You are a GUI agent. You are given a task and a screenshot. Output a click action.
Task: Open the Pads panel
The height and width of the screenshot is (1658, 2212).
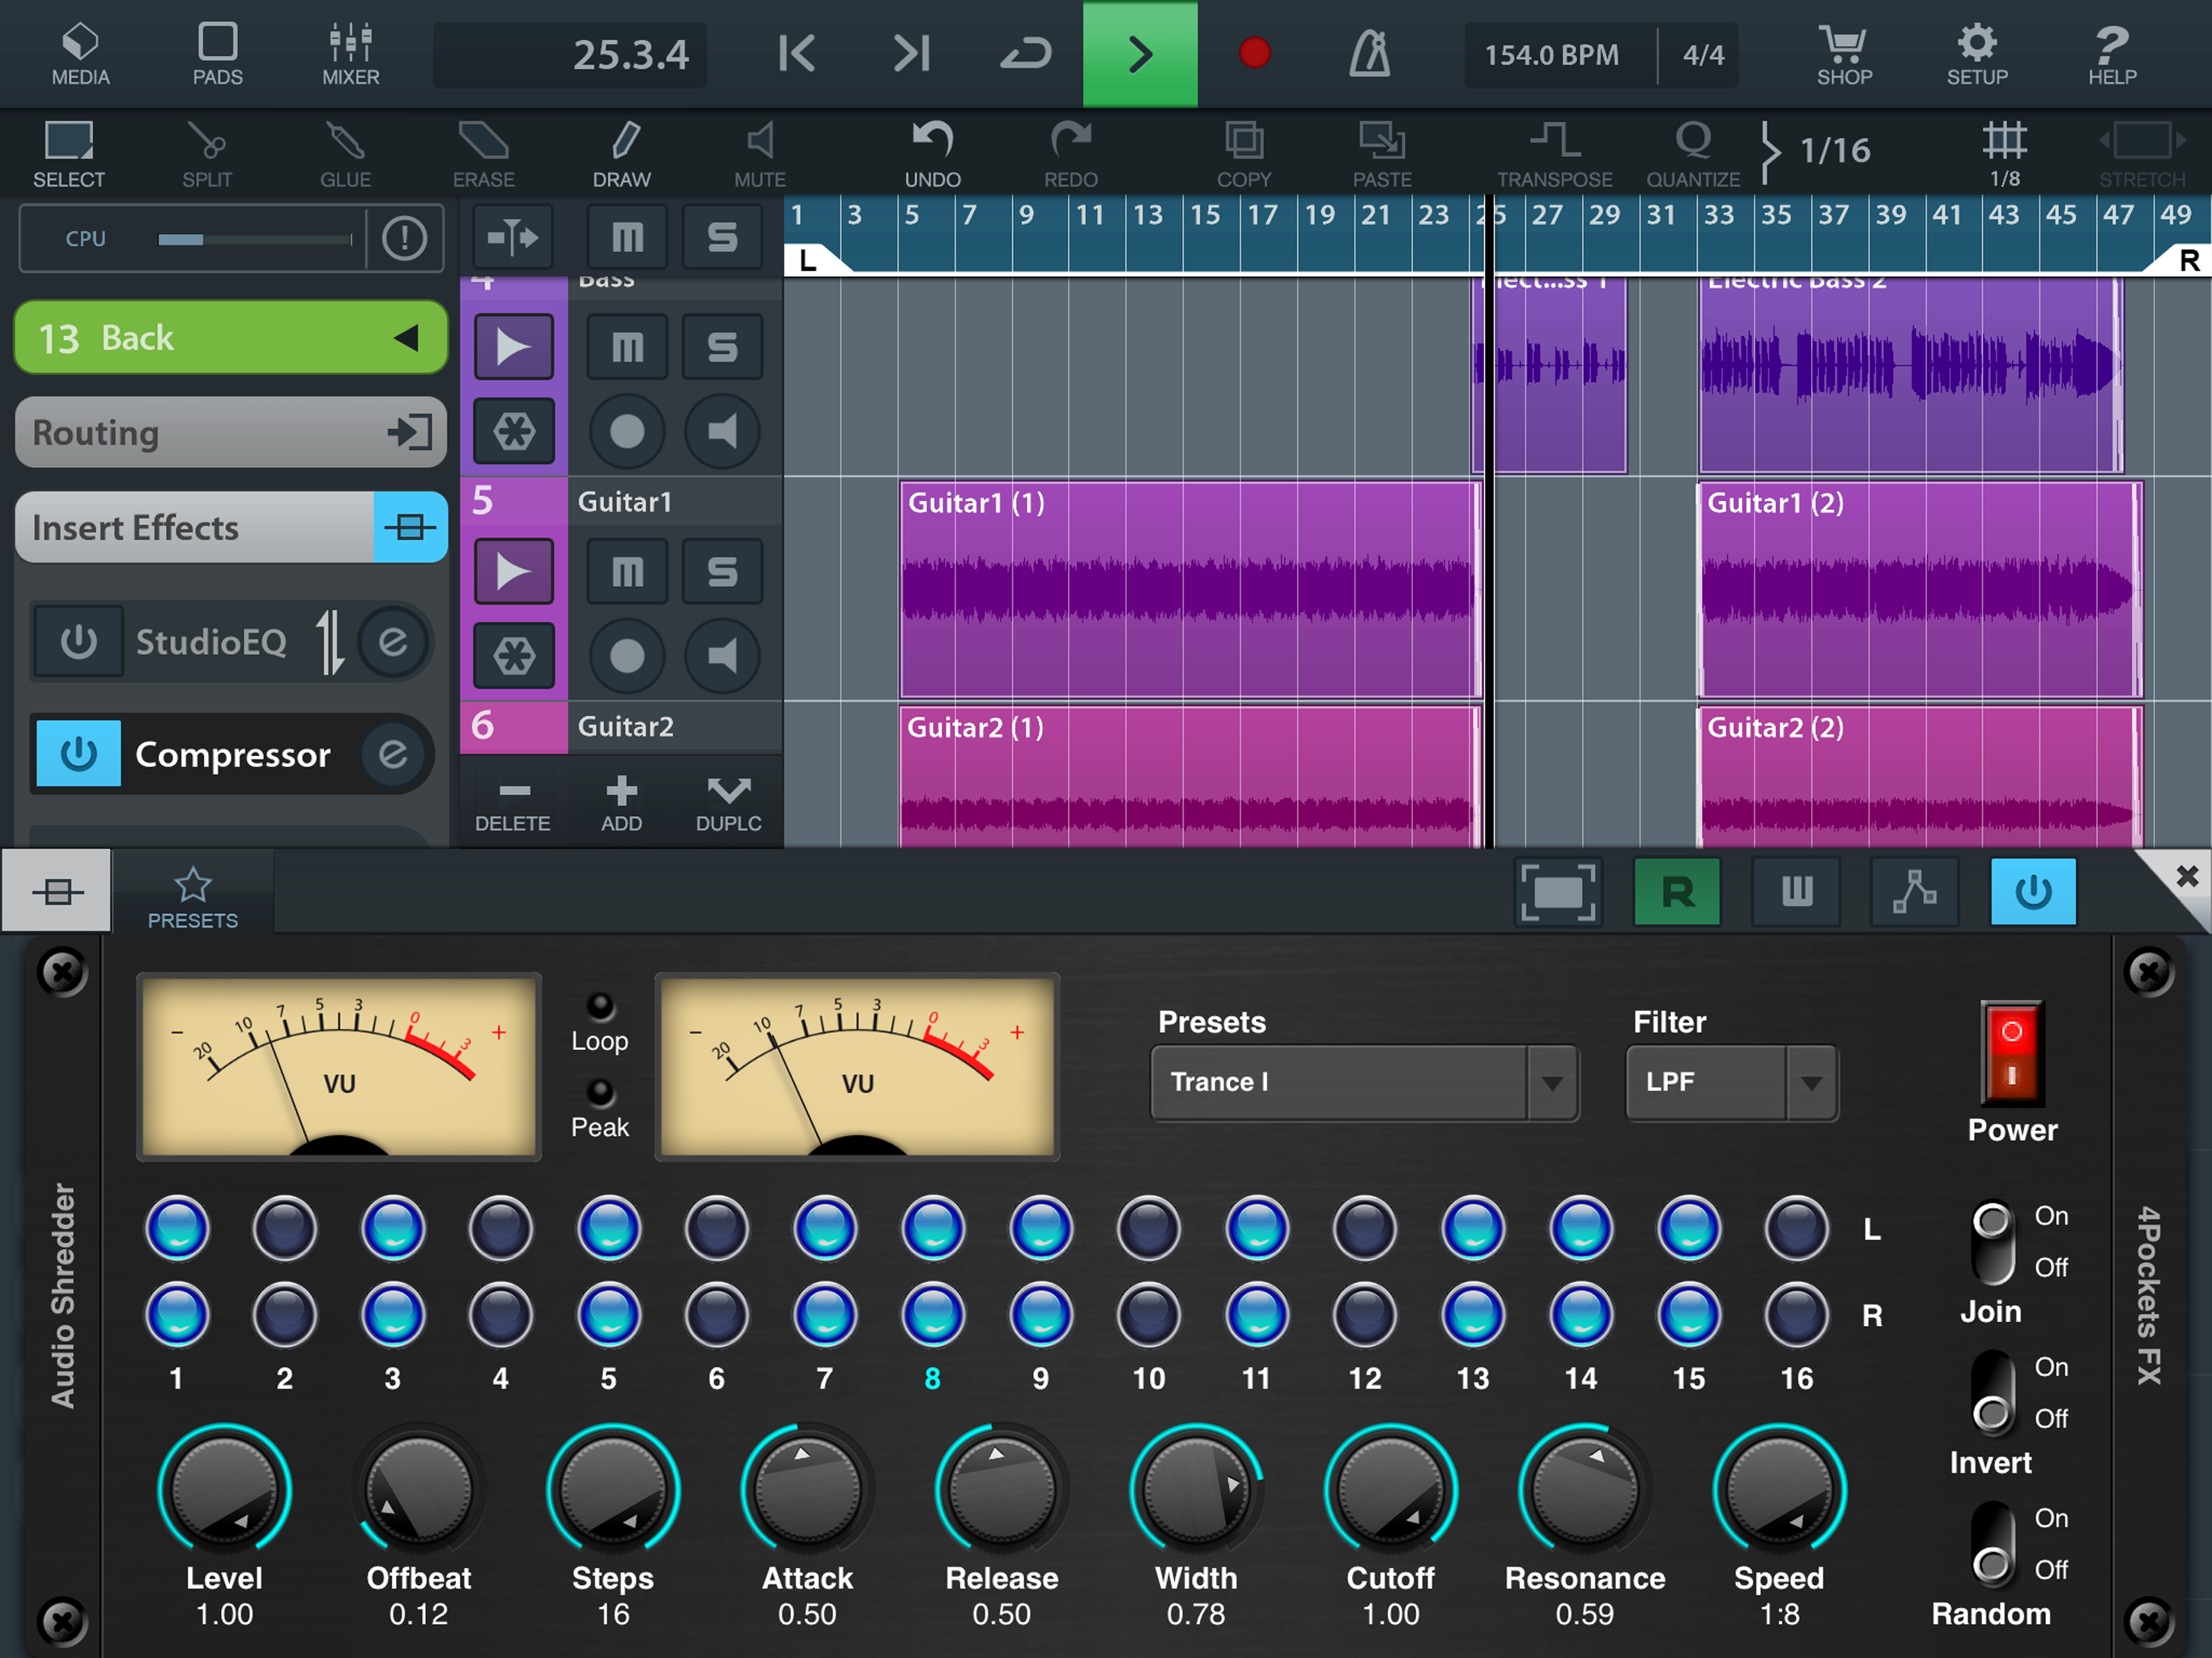click(x=217, y=54)
